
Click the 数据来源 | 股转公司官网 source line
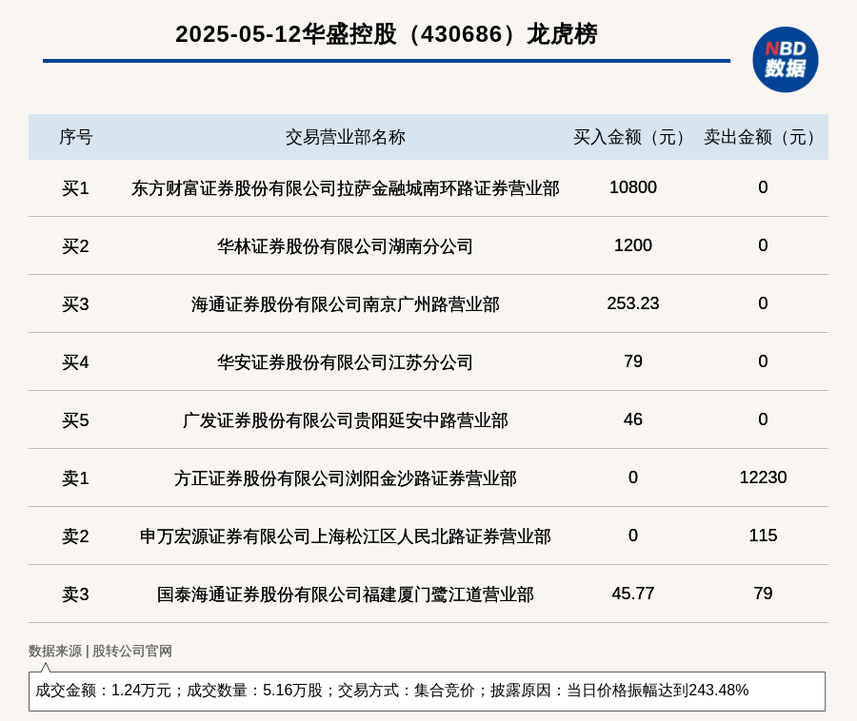(100, 651)
